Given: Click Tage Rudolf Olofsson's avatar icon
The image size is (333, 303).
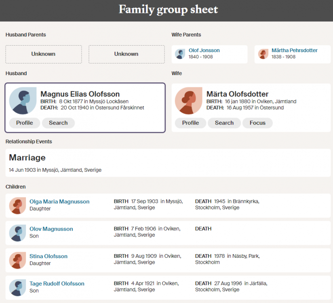Looking at the screenshot, I should 17,288.
